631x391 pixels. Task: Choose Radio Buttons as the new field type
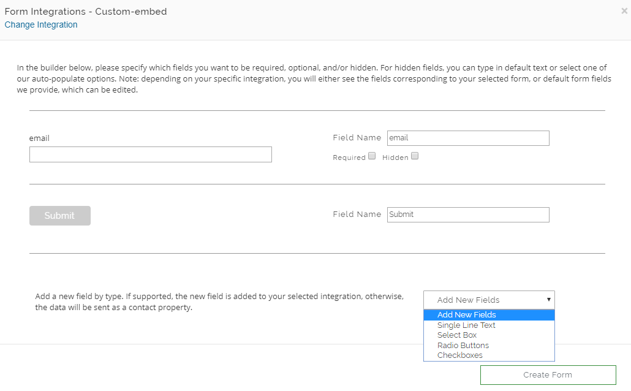463,345
